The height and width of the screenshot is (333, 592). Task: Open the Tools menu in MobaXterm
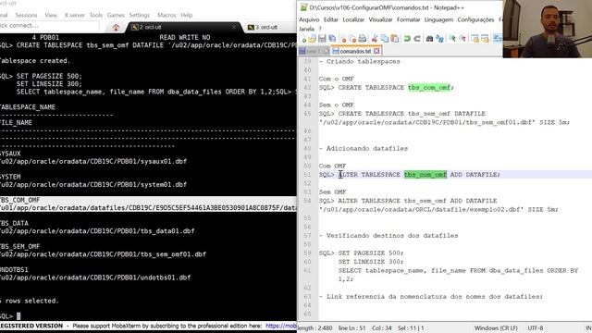(96, 15)
